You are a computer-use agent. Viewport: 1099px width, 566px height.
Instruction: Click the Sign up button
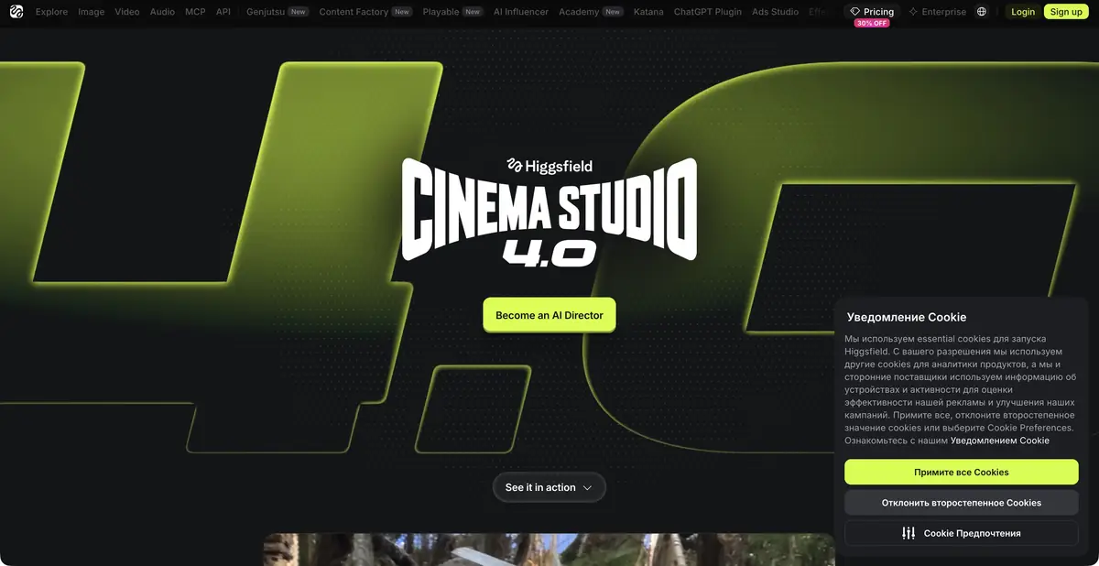click(1066, 12)
